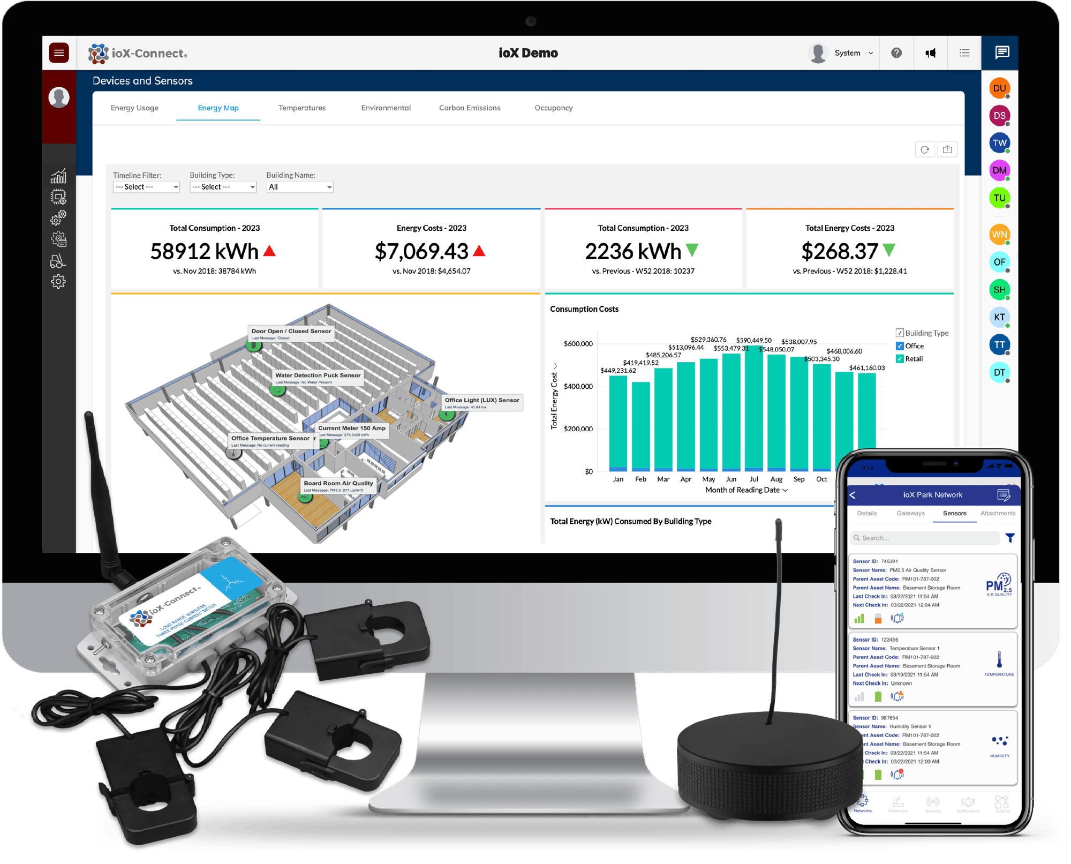Click the Door Open / Closed Sensor label
The image size is (1071, 864).
pyautogui.click(x=291, y=334)
